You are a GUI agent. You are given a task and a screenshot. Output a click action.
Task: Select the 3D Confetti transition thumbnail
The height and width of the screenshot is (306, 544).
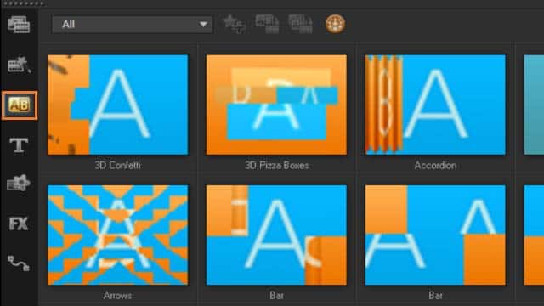pos(118,105)
